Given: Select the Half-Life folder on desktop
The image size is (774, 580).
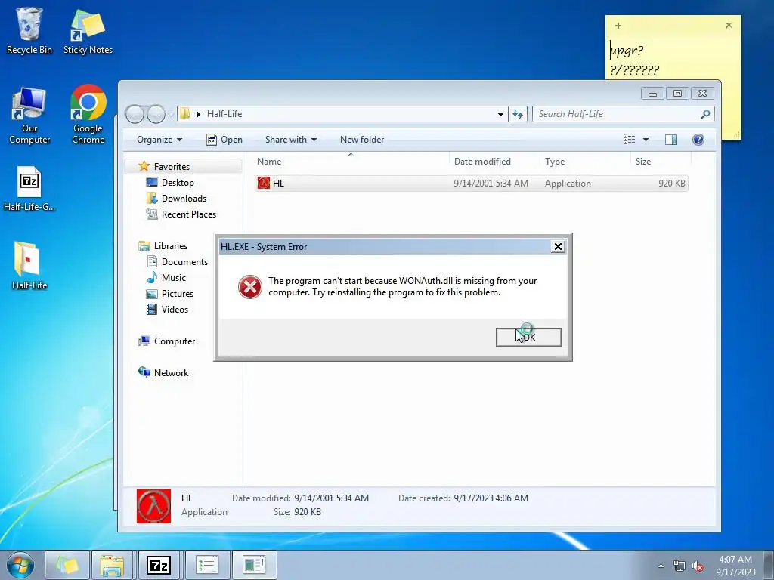Looking at the screenshot, I should tap(29, 265).
